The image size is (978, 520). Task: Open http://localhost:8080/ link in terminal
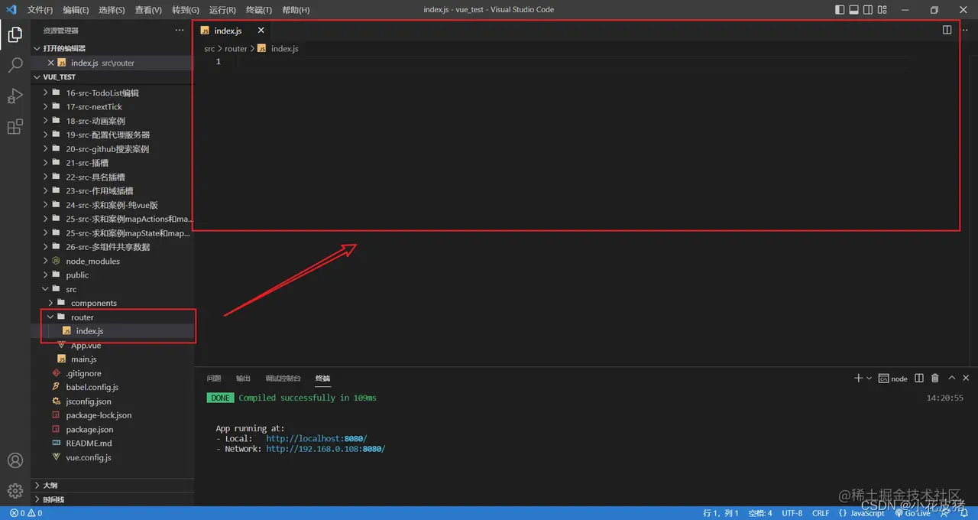316,439
